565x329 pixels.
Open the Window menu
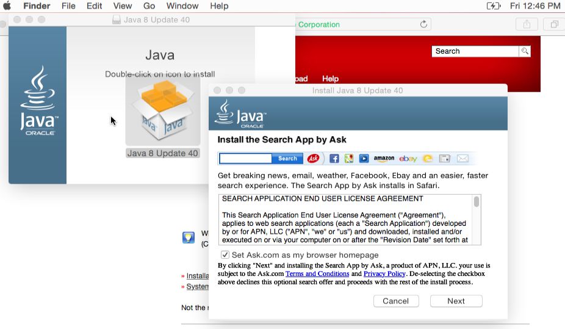coord(182,5)
